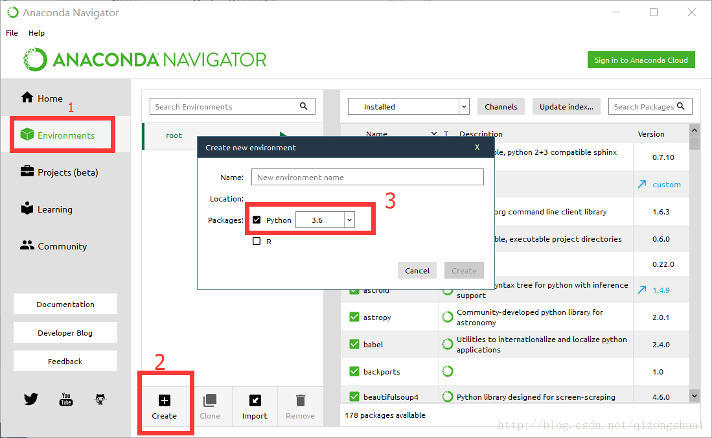Click the Projects briefcase icon

tap(27, 171)
